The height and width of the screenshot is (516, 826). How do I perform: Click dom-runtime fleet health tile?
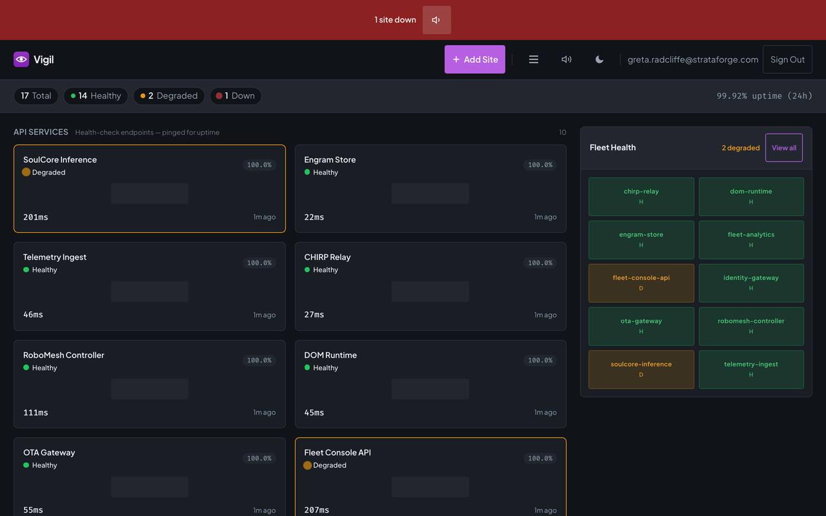[751, 197]
